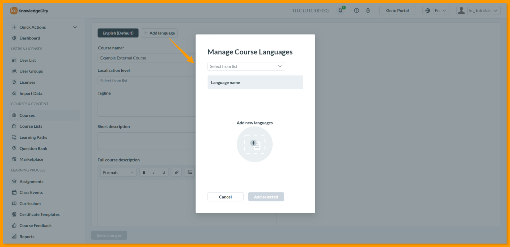This screenshot has width=510, height=247.
Task: Click the Go to Portal button
Action: [397, 11]
